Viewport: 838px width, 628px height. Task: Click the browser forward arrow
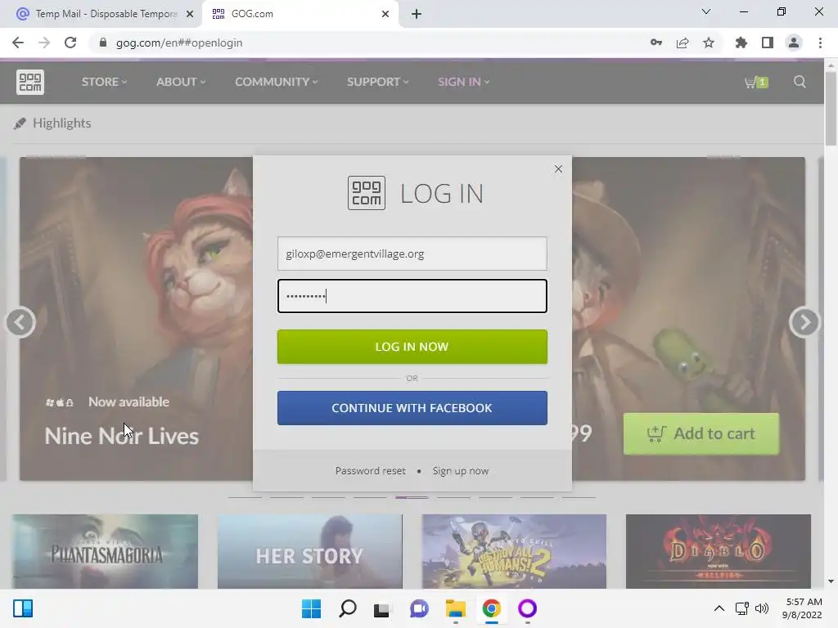click(x=44, y=43)
